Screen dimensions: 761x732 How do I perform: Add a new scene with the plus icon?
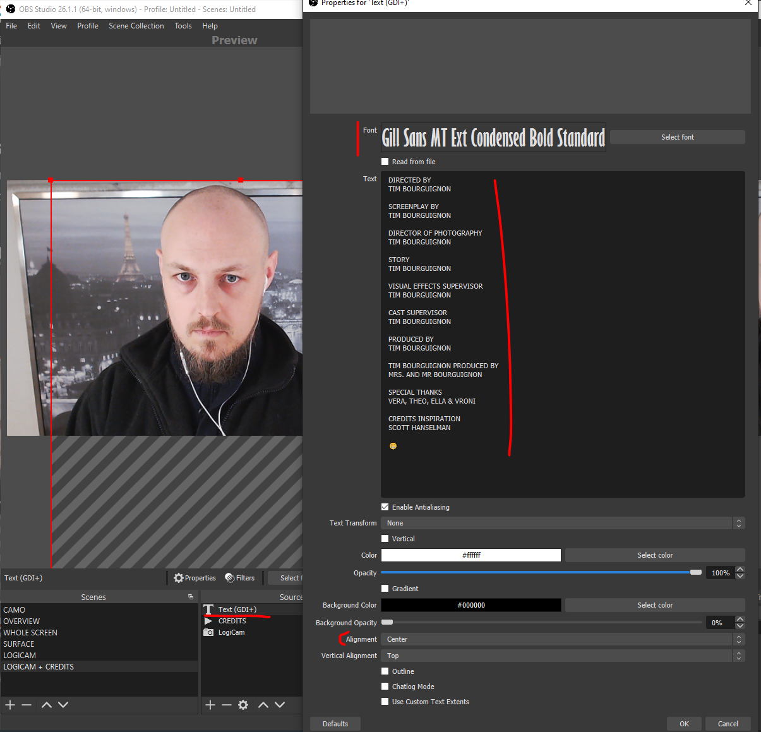click(9, 705)
